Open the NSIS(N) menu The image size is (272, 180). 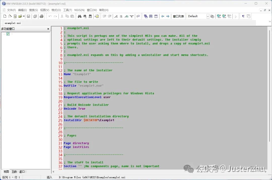tap(79, 10)
